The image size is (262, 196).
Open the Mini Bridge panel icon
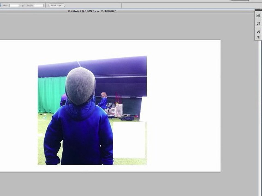[258, 16]
